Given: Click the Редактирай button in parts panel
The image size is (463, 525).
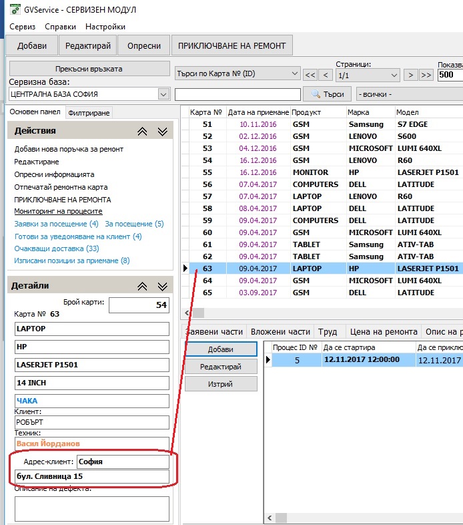Looking at the screenshot, I should tap(221, 367).
